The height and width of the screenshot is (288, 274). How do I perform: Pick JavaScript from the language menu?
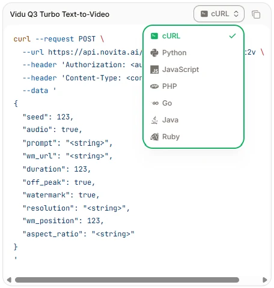(x=193, y=70)
